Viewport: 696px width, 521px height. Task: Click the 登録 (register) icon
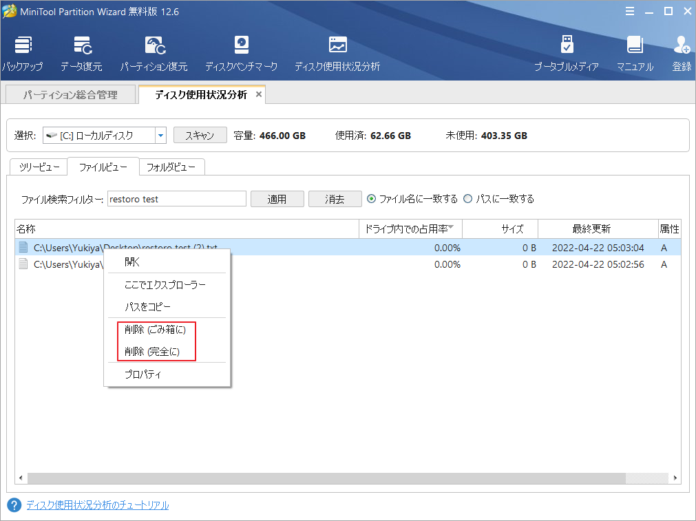(x=681, y=52)
